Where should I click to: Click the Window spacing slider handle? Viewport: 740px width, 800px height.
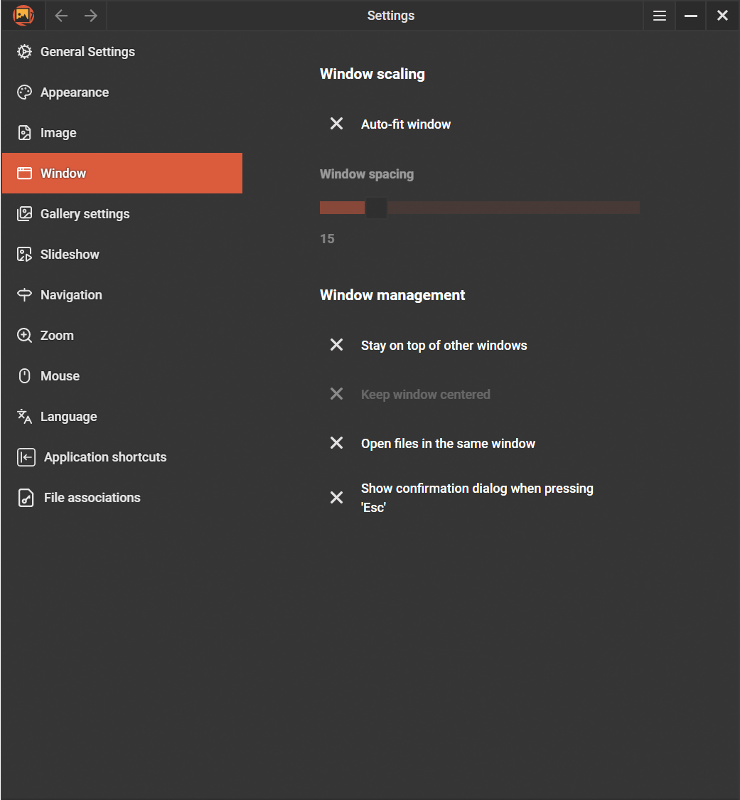(x=376, y=208)
